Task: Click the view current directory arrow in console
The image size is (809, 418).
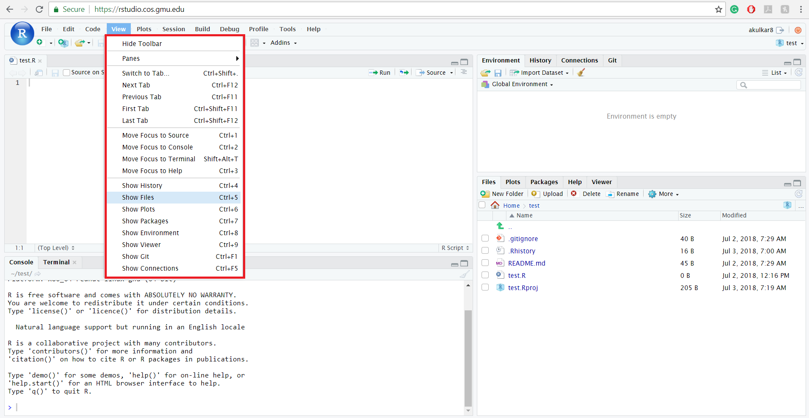Action: [38, 274]
